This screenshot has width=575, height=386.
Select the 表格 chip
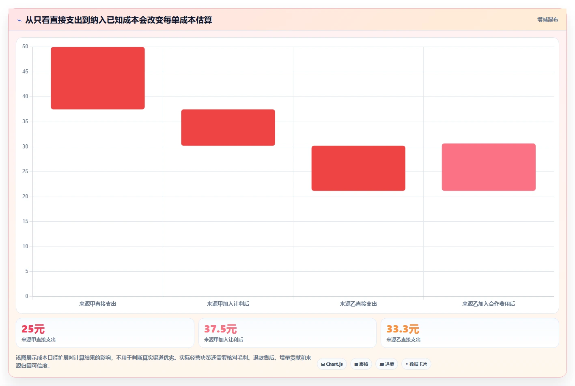click(361, 364)
